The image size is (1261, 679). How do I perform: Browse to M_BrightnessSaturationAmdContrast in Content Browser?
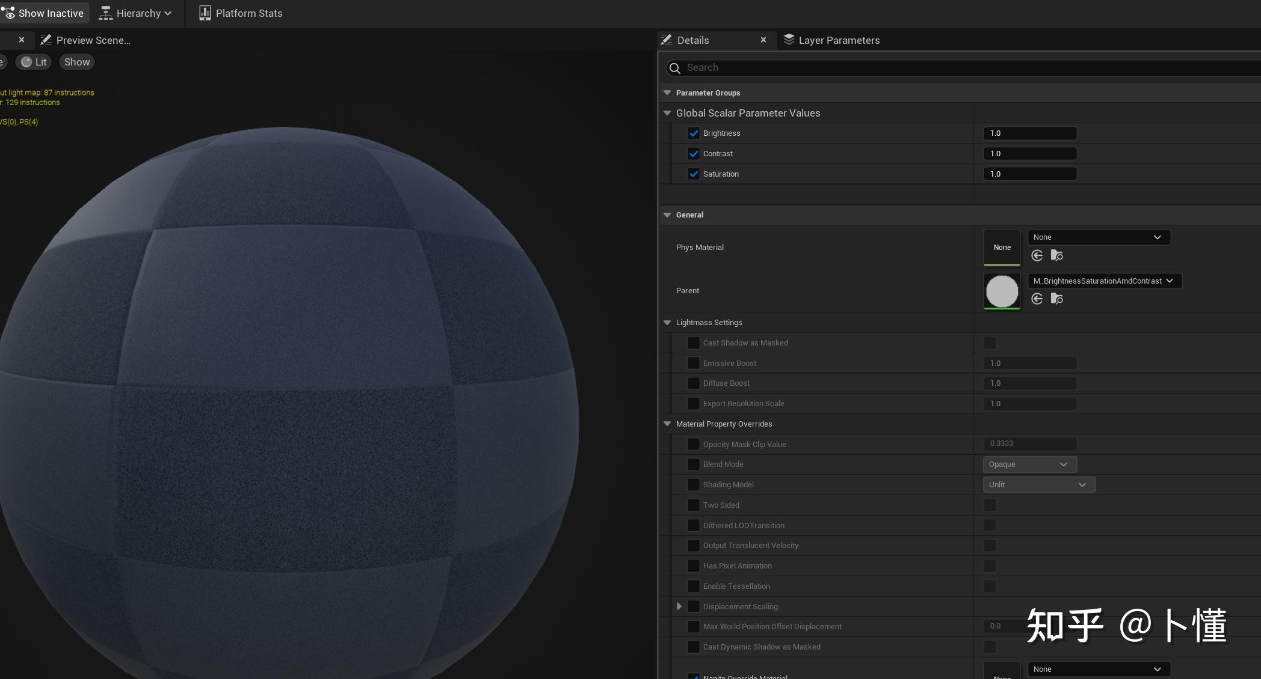pos(1057,299)
